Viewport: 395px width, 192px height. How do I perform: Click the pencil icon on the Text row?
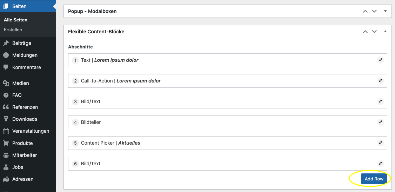tap(380, 60)
